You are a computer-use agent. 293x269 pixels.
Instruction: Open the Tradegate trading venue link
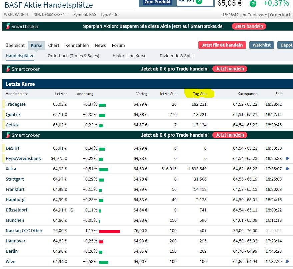tap(16, 104)
